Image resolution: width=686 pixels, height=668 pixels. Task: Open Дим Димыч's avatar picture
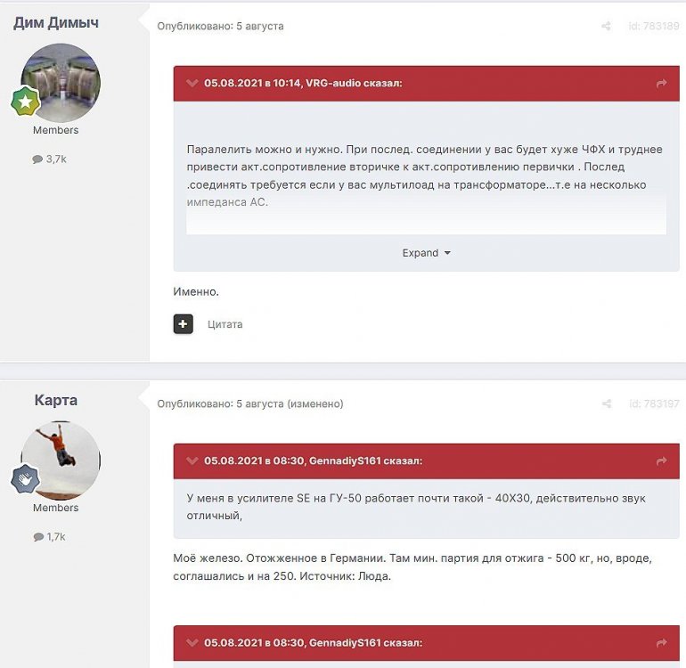(61, 83)
